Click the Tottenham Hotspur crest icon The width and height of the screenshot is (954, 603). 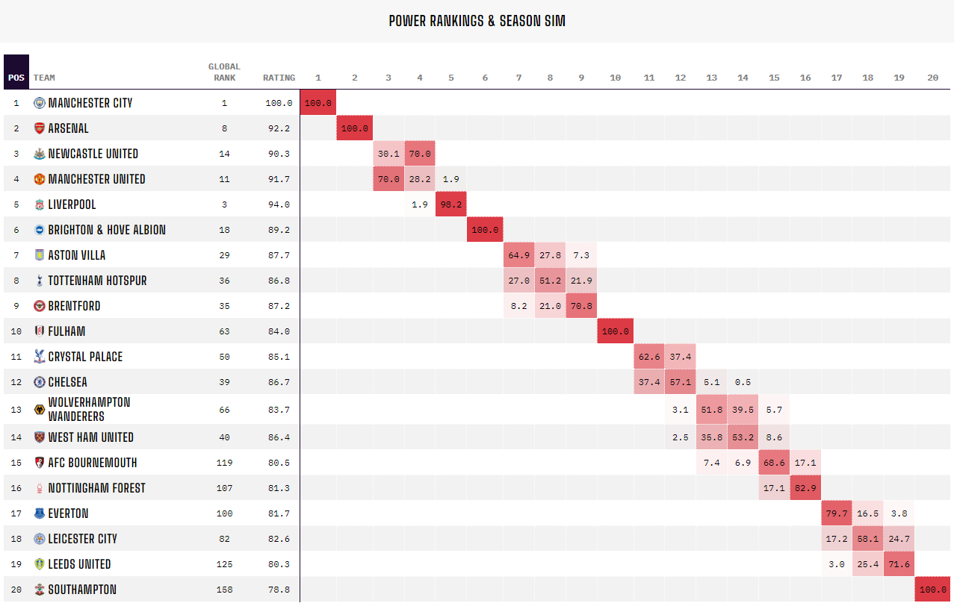(40, 281)
